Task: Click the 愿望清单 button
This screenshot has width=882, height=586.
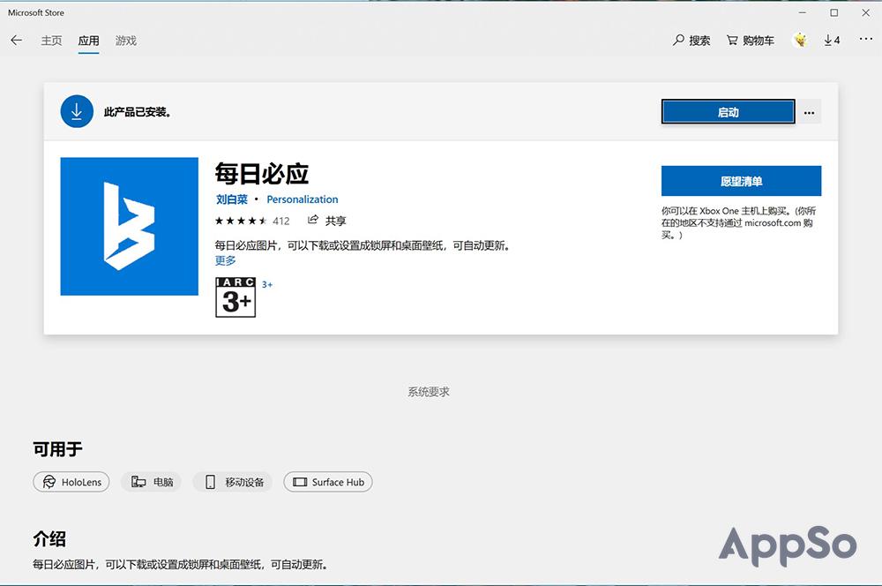Action: click(741, 181)
